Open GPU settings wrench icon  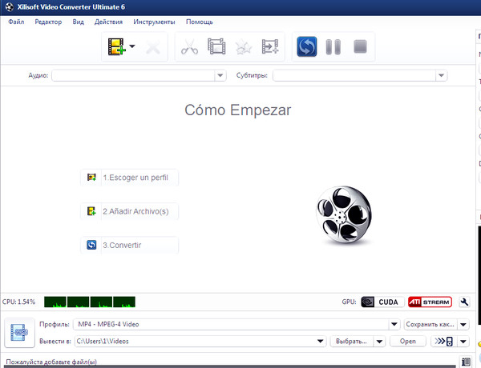(464, 302)
